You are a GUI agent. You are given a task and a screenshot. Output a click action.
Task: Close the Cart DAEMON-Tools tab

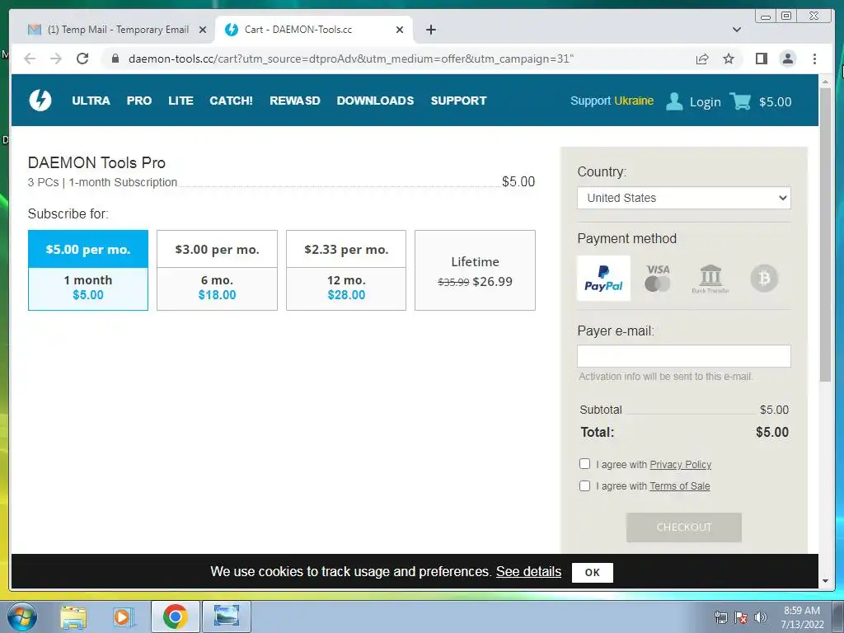(x=400, y=30)
